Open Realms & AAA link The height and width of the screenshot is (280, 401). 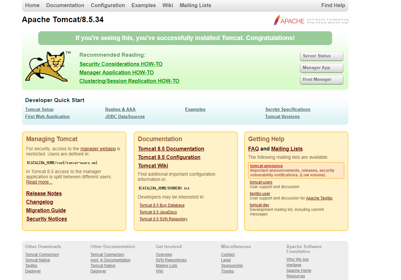(120, 110)
